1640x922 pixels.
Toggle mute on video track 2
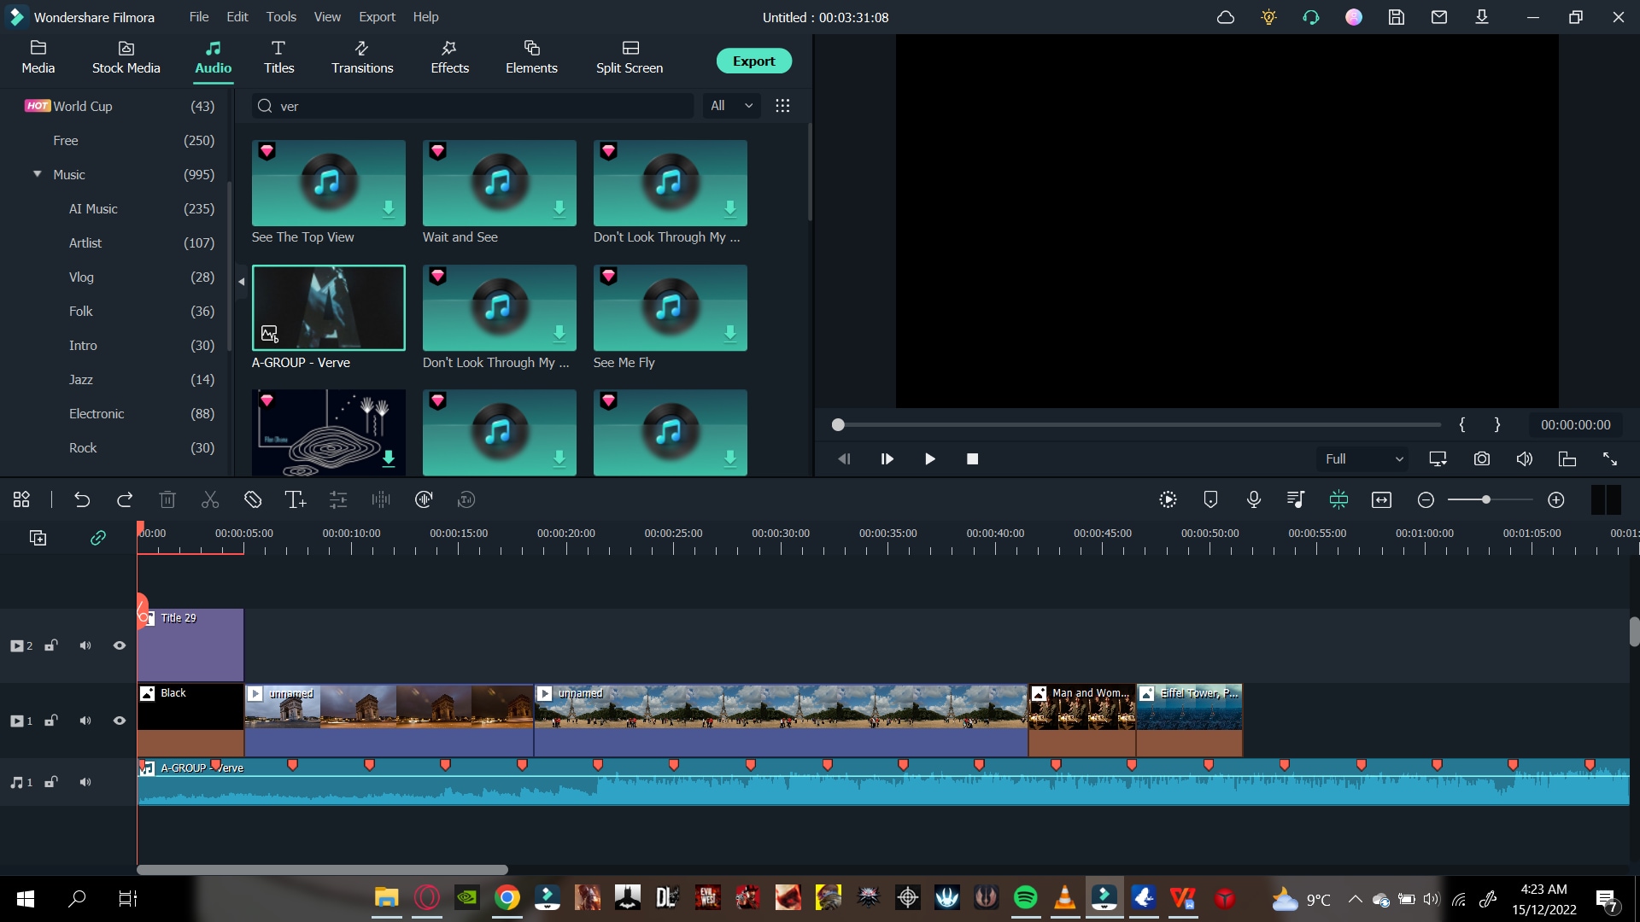pyautogui.click(x=85, y=645)
